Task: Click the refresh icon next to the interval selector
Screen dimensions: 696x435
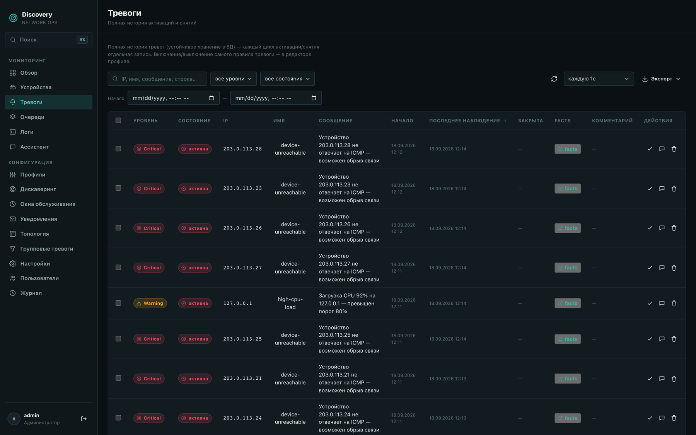Action: (554, 79)
